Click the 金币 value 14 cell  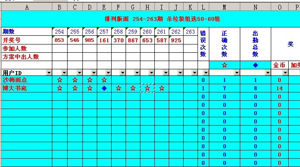pos(280,88)
